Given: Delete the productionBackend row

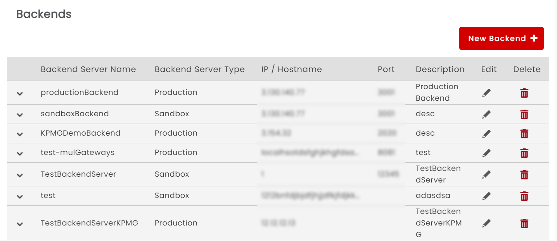Looking at the screenshot, I should point(524,93).
